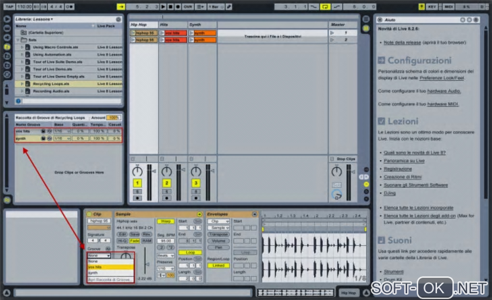Switch to Arrangement view selector

point(366,19)
